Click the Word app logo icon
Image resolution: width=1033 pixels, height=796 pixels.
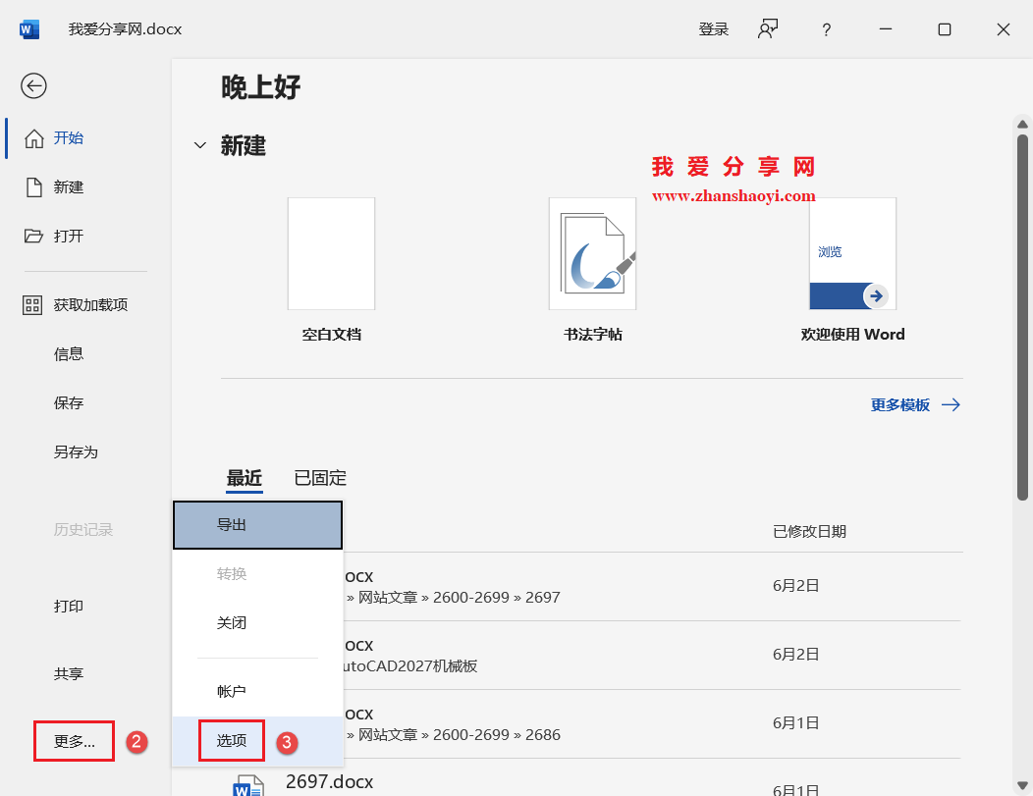coord(29,29)
